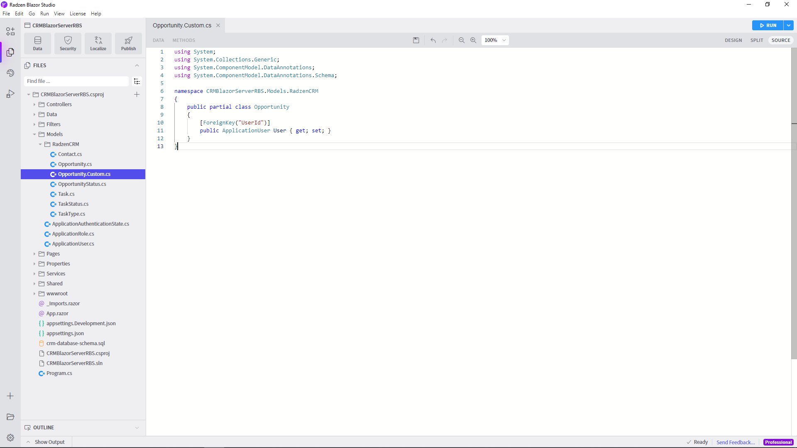Image resolution: width=797 pixels, height=448 pixels.
Task: Collapse the Models folder
Action: [x=34, y=134]
